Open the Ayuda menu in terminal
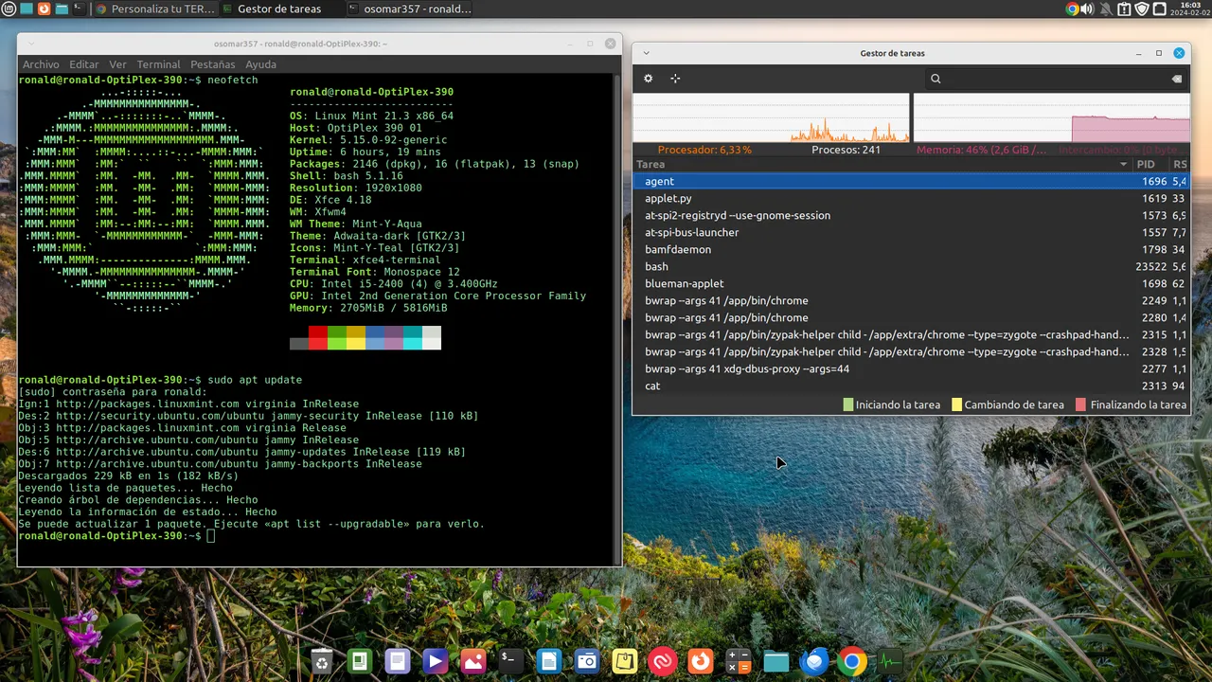The image size is (1212, 682). (x=261, y=64)
